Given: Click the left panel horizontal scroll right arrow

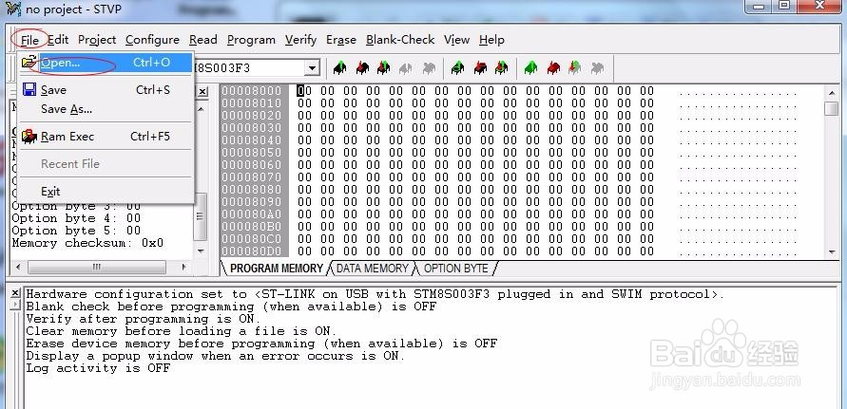Looking at the screenshot, I should pos(183,267).
